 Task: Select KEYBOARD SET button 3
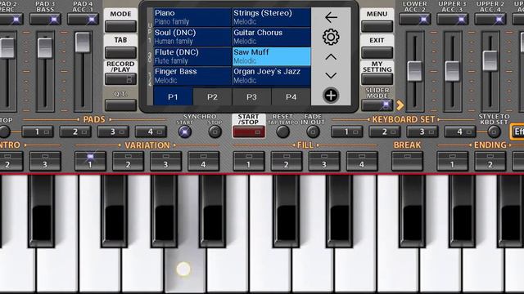click(x=422, y=132)
